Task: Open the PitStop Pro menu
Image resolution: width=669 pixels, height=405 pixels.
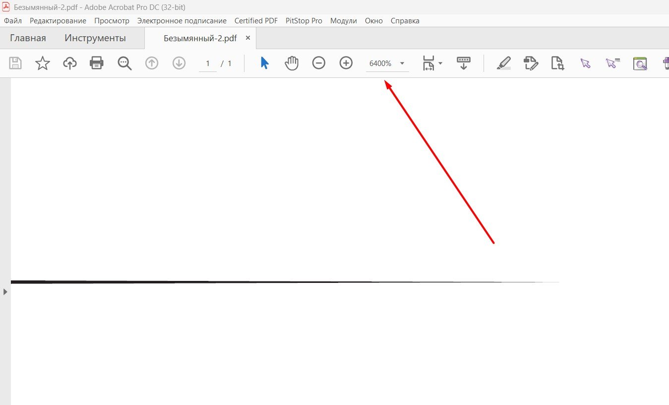Action: [x=304, y=21]
